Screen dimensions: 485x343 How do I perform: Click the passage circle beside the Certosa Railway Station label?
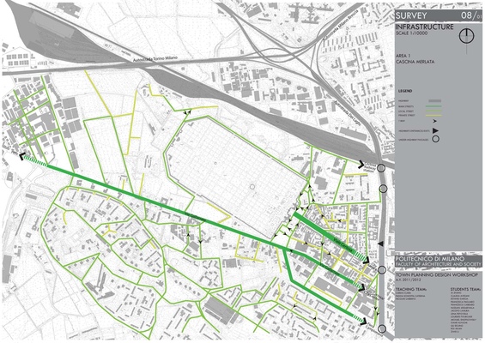381,168
